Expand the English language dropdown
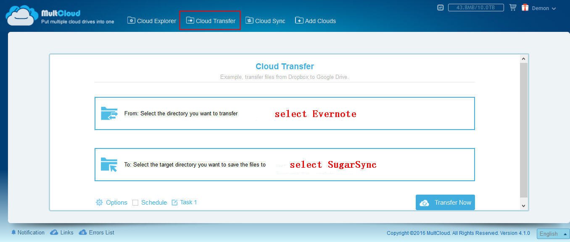The height and width of the screenshot is (242, 570). (x=553, y=234)
